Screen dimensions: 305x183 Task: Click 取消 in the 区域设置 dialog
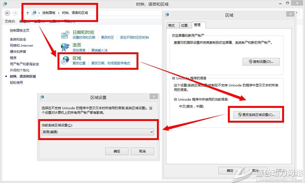click(x=142, y=151)
